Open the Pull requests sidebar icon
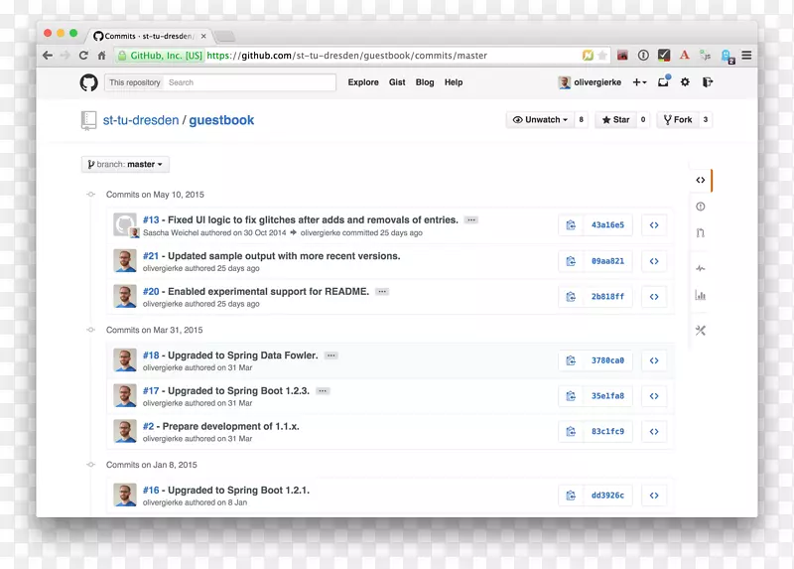The width and height of the screenshot is (794, 569). point(701,233)
